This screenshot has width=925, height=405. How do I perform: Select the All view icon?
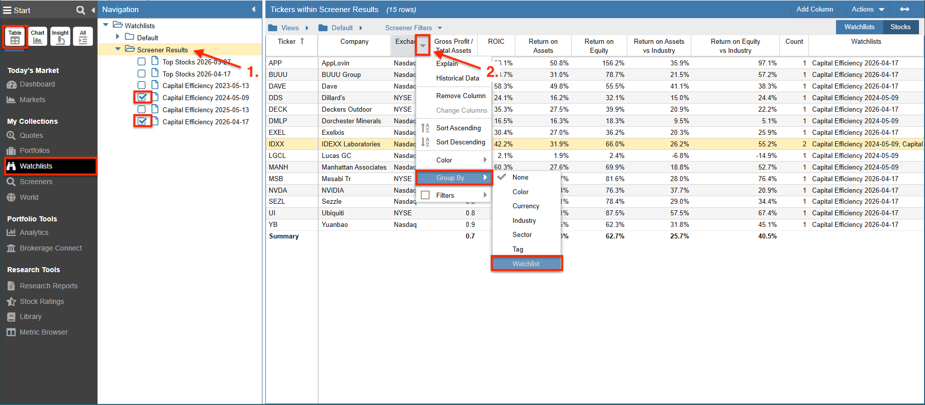point(83,37)
